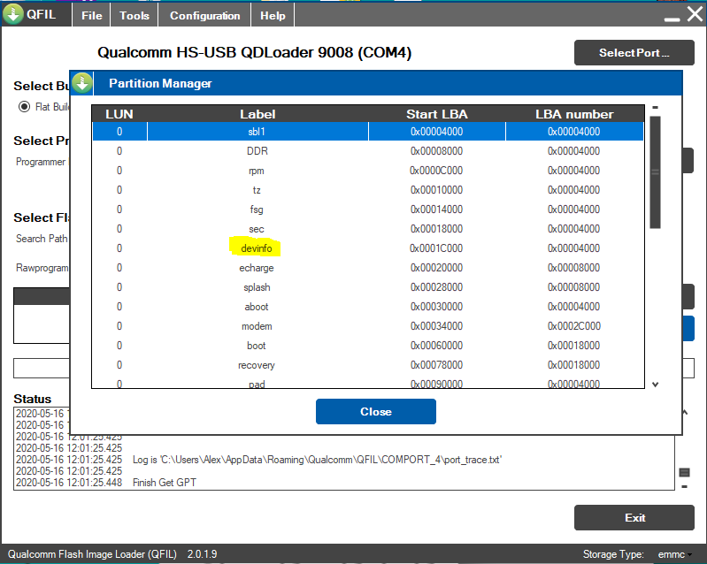
Task: Select the devinfo partition row
Action: point(256,248)
